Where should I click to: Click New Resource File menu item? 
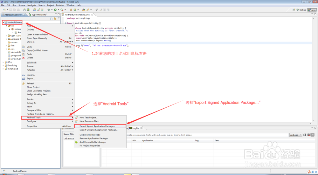point(100,121)
